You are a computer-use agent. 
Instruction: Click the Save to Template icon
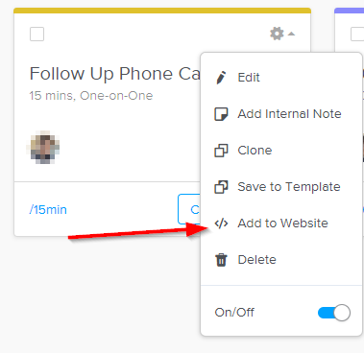click(221, 187)
